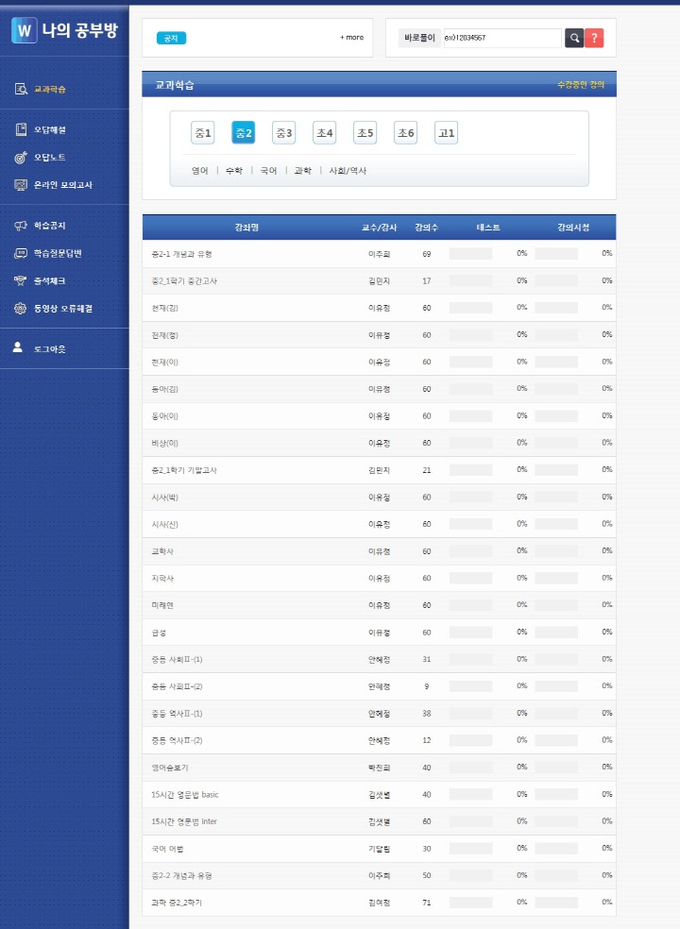Open the 중2-1 개념과 유형 course

(181, 254)
